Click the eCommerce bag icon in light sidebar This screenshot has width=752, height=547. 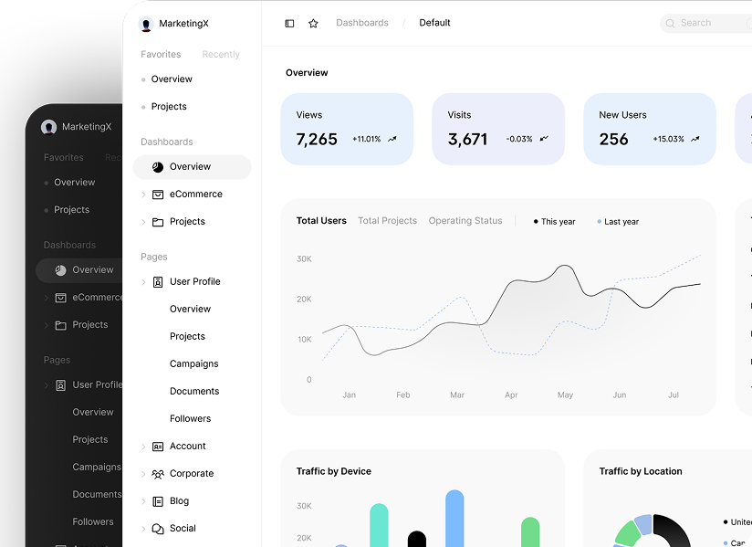coord(158,195)
